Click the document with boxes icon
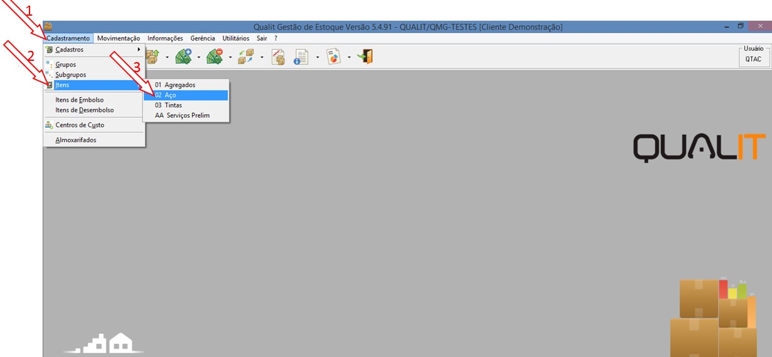Image resolution: width=772 pixels, height=357 pixels. tap(278, 56)
